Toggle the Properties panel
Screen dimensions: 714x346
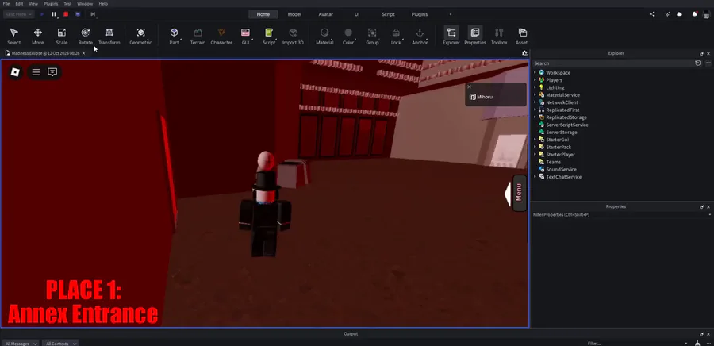click(475, 36)
